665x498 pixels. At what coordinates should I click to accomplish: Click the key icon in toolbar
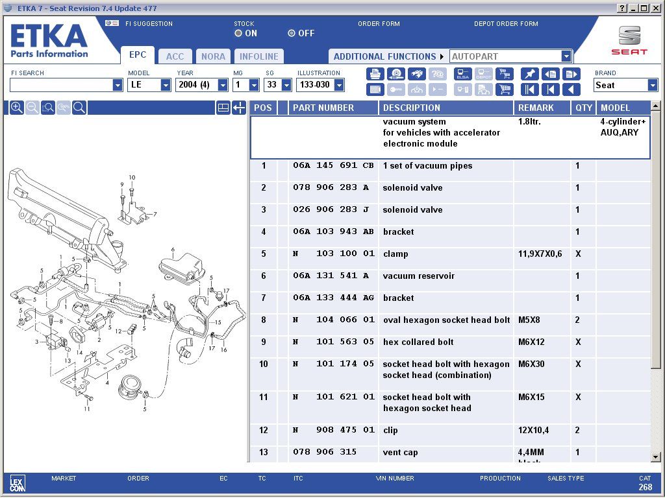pyautogui.click(x=396, y=89)
